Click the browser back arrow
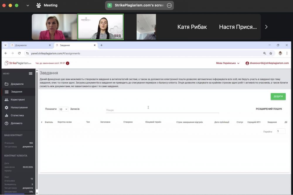The width and height of the screenshot is (293, 195). 6,53
